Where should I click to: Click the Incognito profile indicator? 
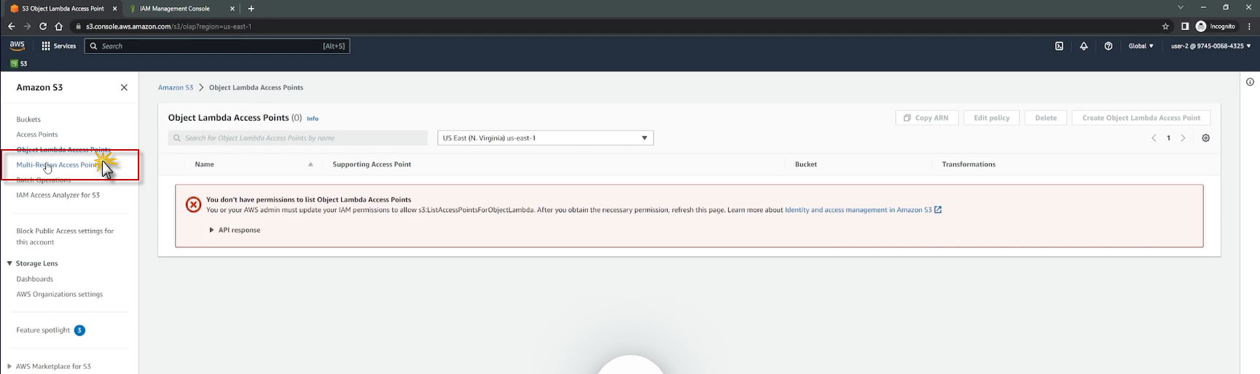point(1216,26)
